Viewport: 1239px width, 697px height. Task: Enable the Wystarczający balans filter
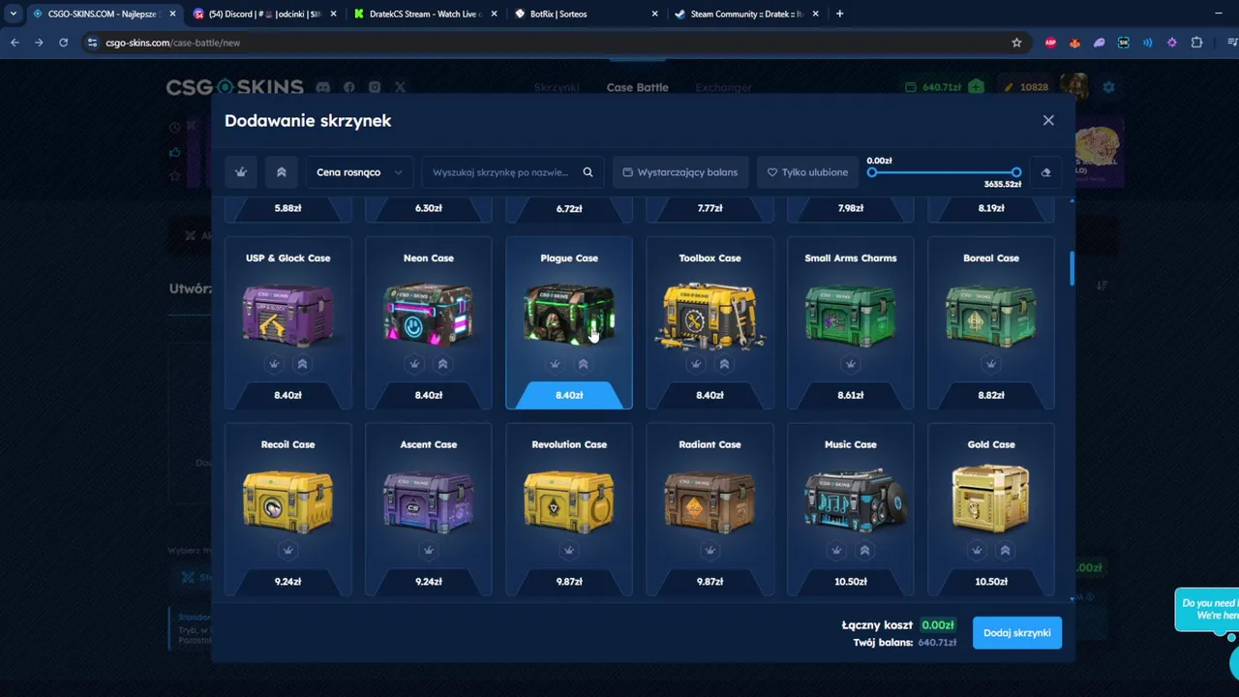click(x=680, y=172)
